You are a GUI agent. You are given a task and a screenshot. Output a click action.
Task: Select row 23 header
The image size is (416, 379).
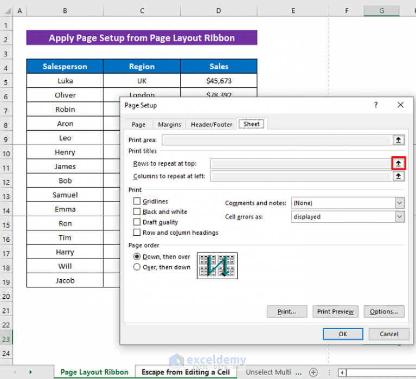click(x=6, y=339)
